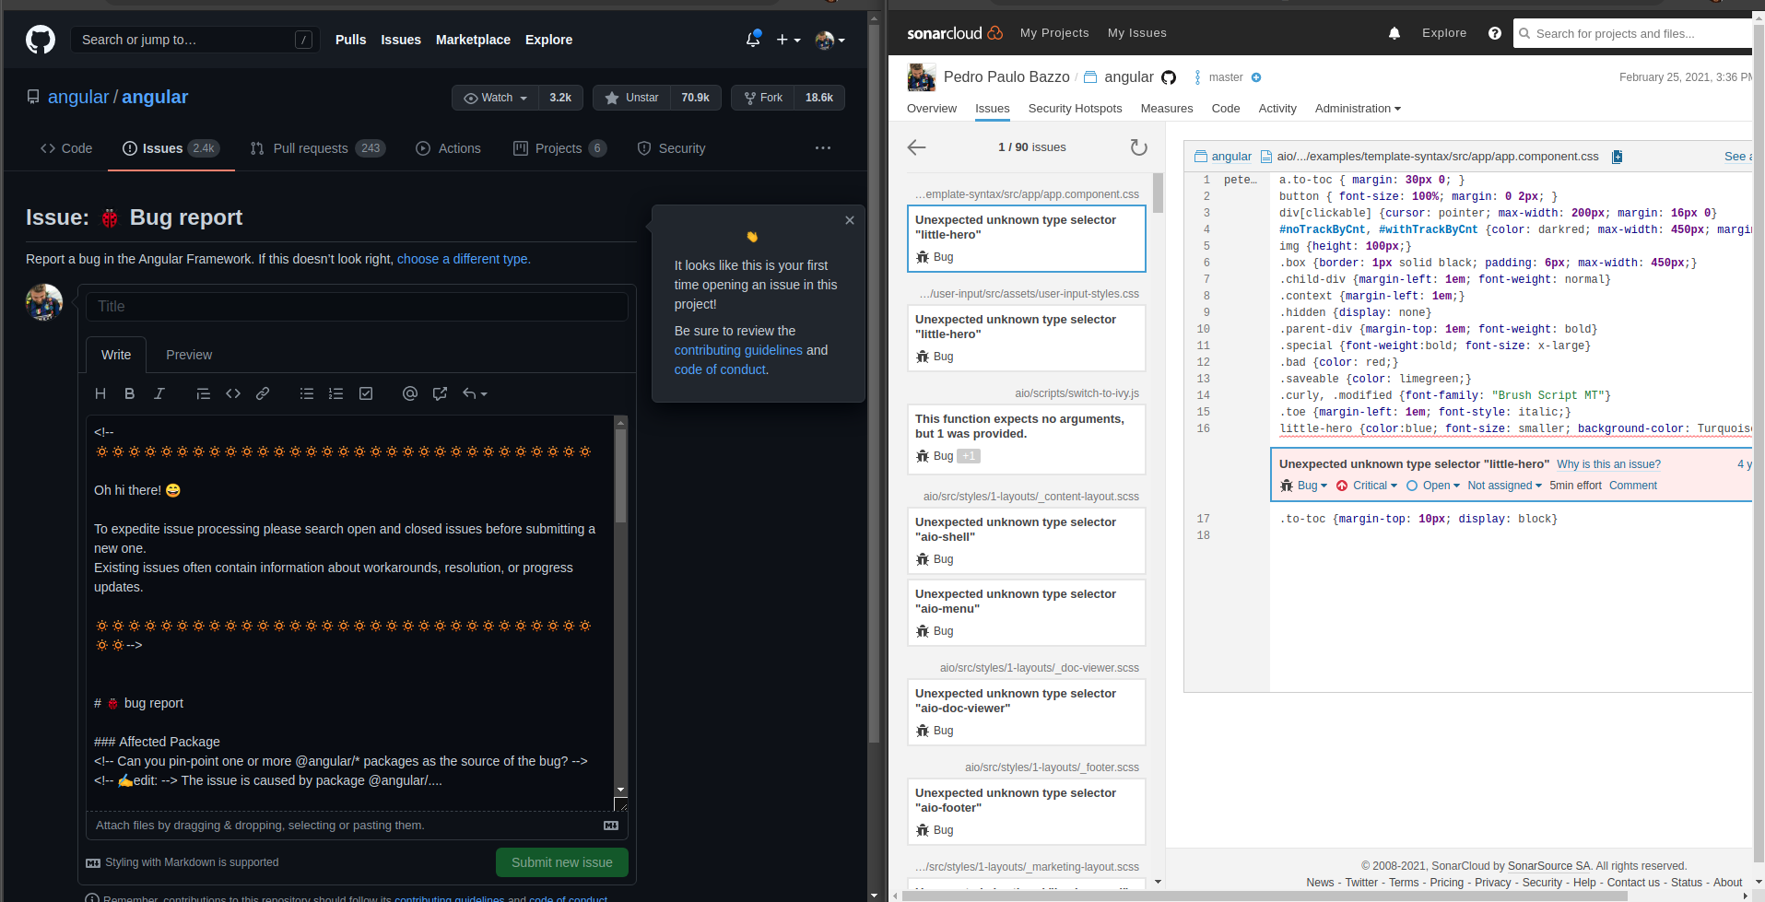This screenshot has height=902, width=1765.
Task: Open SonarCloud help question mark icon
Action: (1494, 33)
